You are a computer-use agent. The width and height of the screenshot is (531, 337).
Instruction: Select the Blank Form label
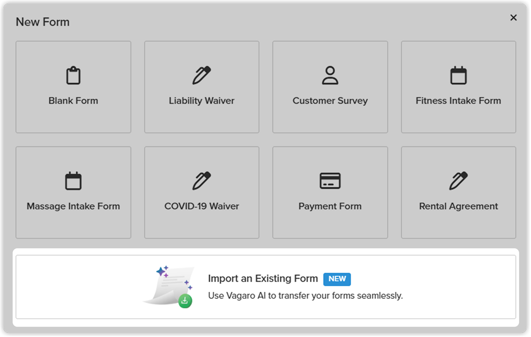click(x=73, y=100)
